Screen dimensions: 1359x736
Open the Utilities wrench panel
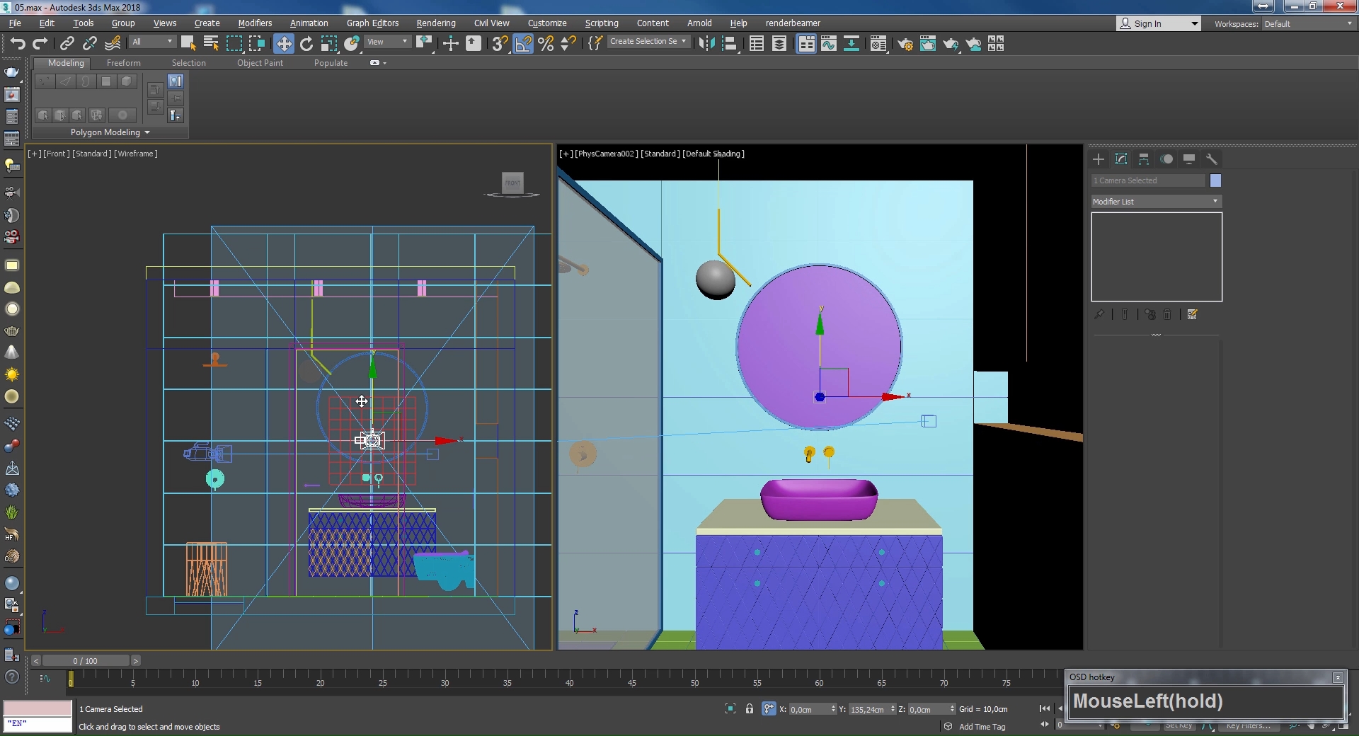[1211, 159]
